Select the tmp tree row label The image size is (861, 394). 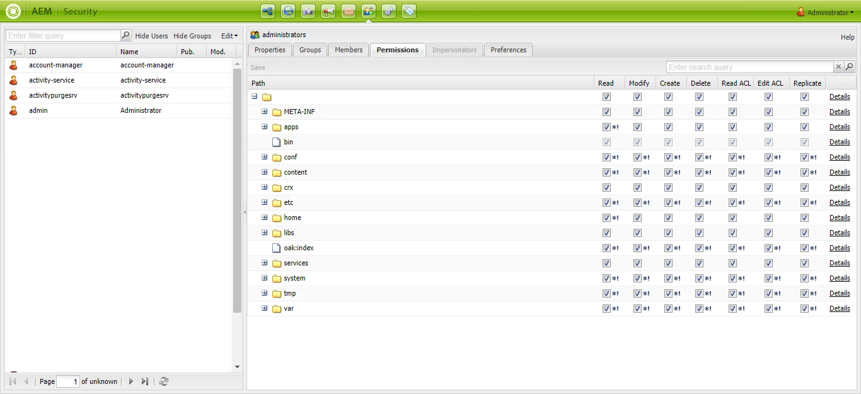tap(290, 293)
